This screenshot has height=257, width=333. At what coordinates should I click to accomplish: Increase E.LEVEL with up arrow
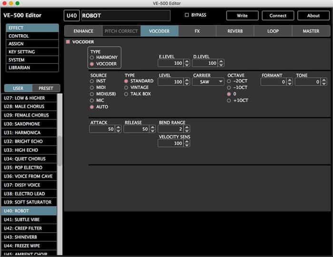coord(186,61)
